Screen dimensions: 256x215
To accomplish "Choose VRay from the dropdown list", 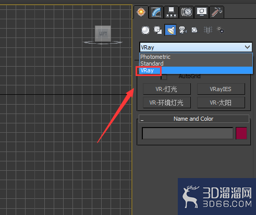I will (x=196, y=70).
